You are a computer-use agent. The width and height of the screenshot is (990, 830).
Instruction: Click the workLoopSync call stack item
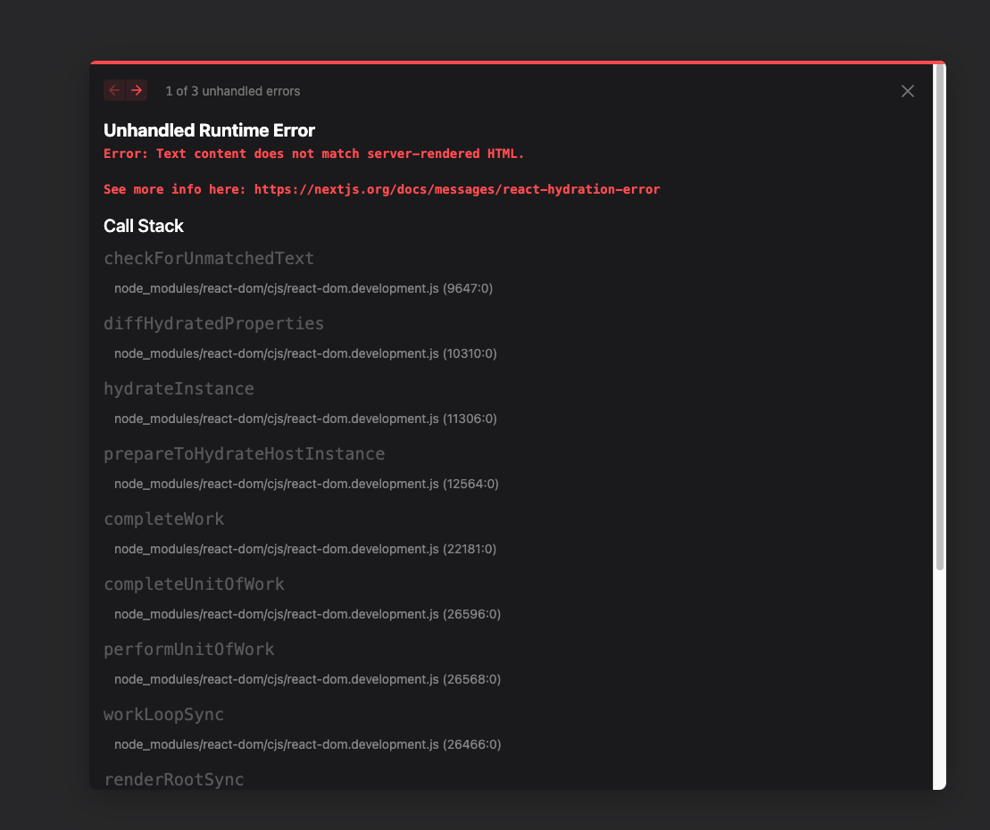[164, 714]
